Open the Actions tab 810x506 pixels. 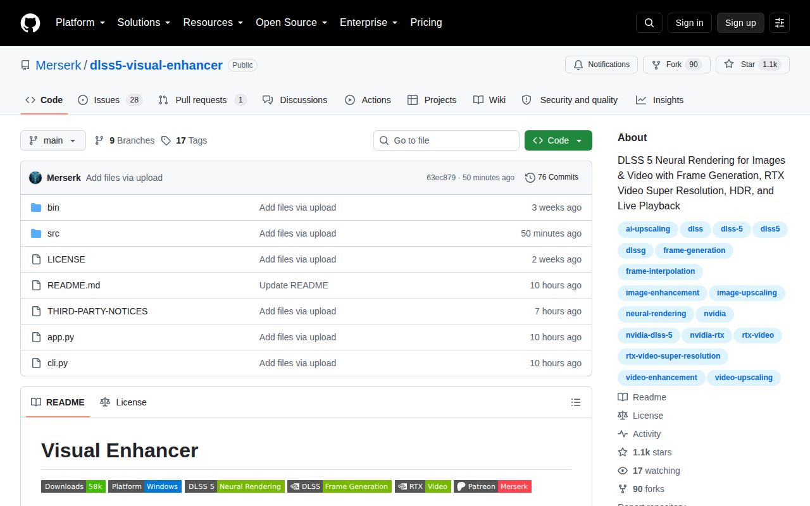point(368,100)
